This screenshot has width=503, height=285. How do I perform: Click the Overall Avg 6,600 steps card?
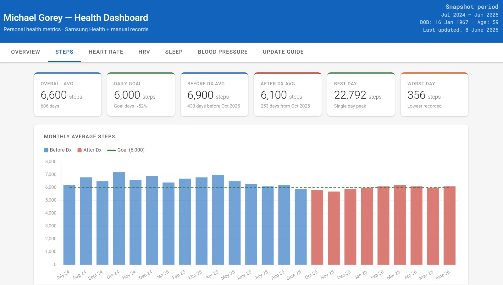[x=68, y=94]
